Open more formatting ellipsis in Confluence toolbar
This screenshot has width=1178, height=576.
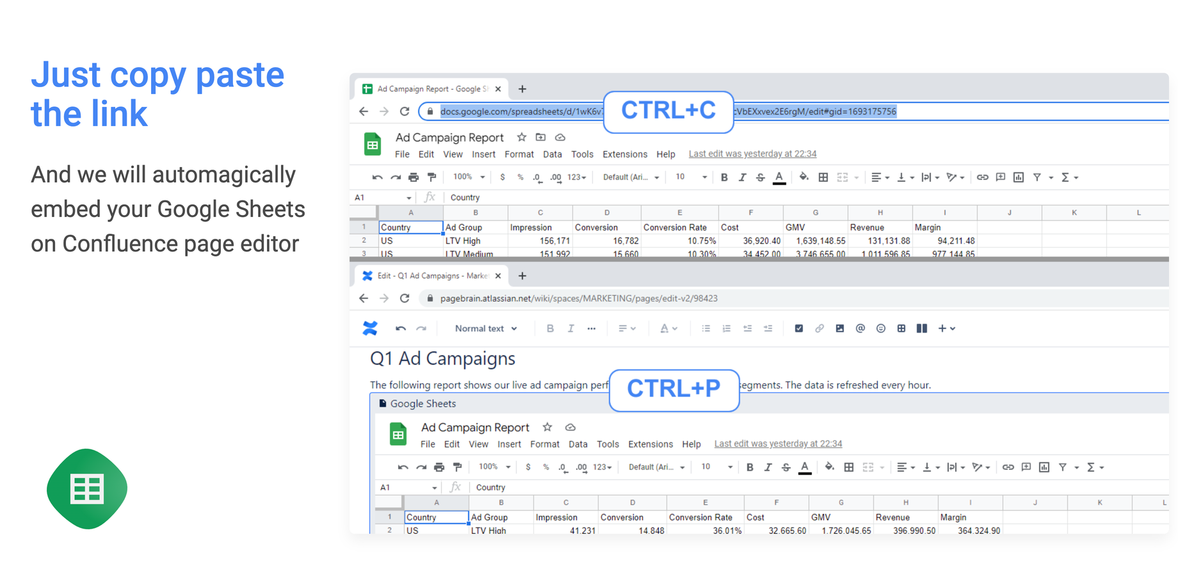click(592, 328)
